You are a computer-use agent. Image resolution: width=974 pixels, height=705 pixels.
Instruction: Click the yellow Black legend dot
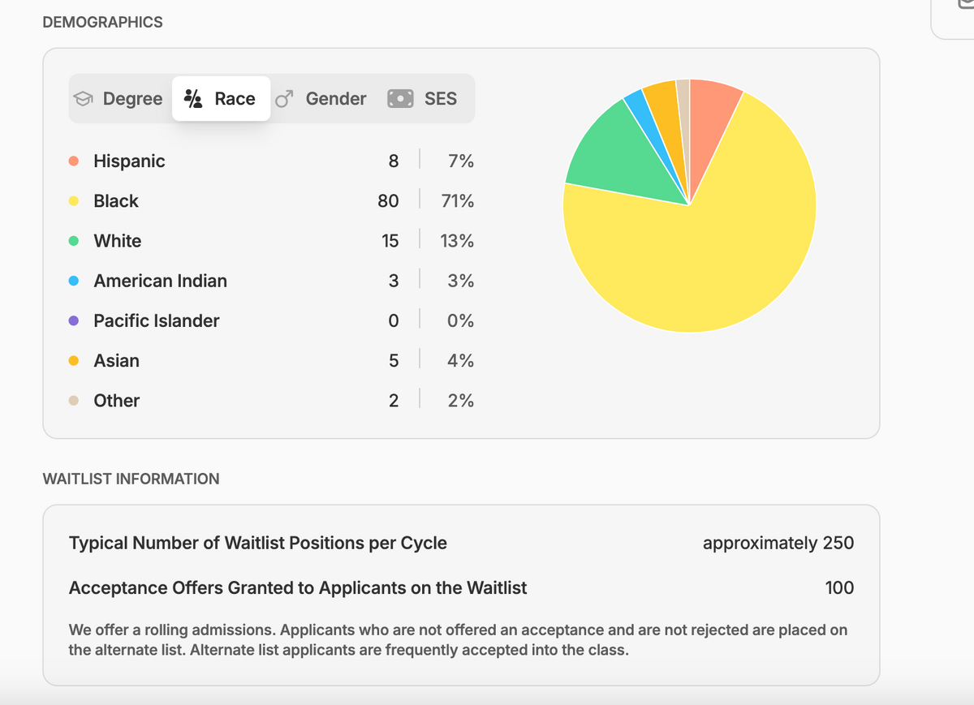[x=74, y=201]
